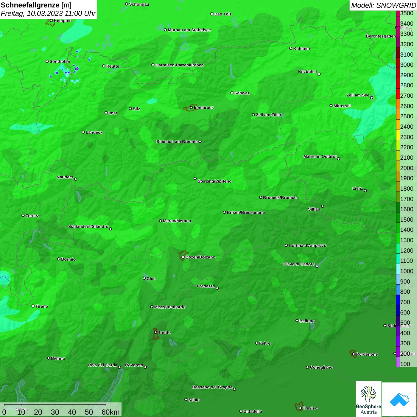Screen dimensions: 417x417
Task: Click the Schneefallgrenze [m] title
Action: [36, 5]
